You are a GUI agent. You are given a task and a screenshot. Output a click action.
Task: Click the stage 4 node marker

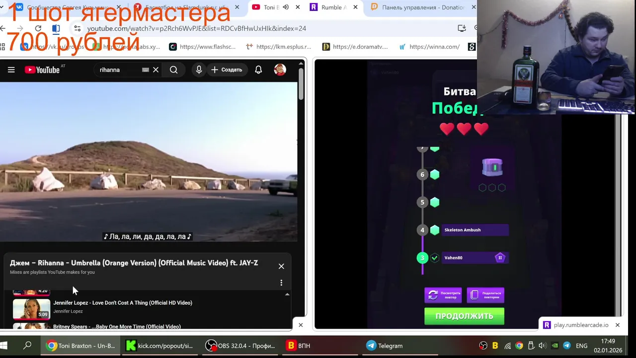[422, 230]
